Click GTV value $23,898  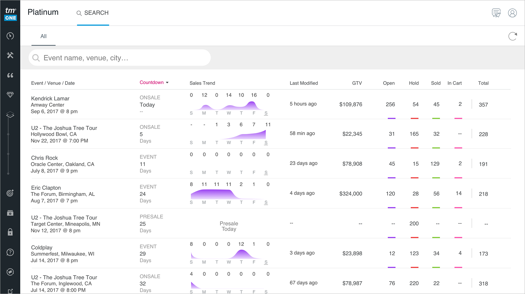pyautogui.click(x=352, y=253)
